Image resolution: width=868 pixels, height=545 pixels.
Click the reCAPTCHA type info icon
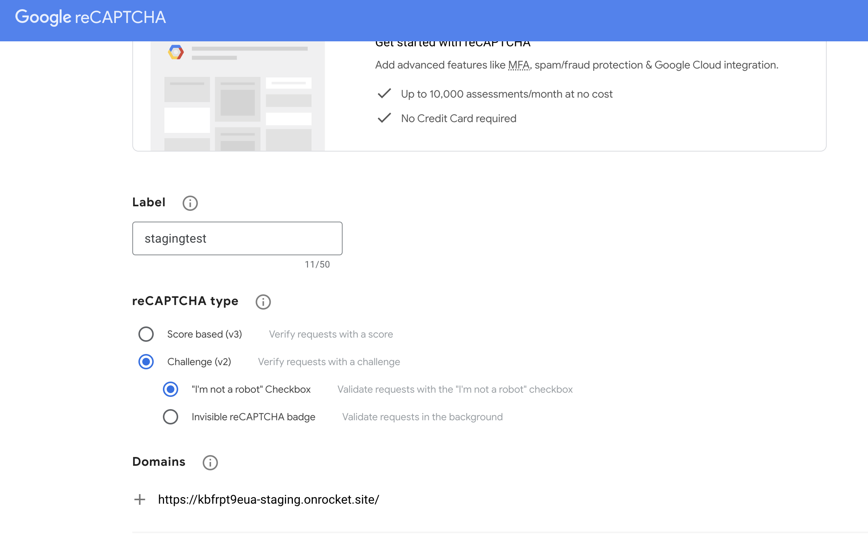[263, 302]
